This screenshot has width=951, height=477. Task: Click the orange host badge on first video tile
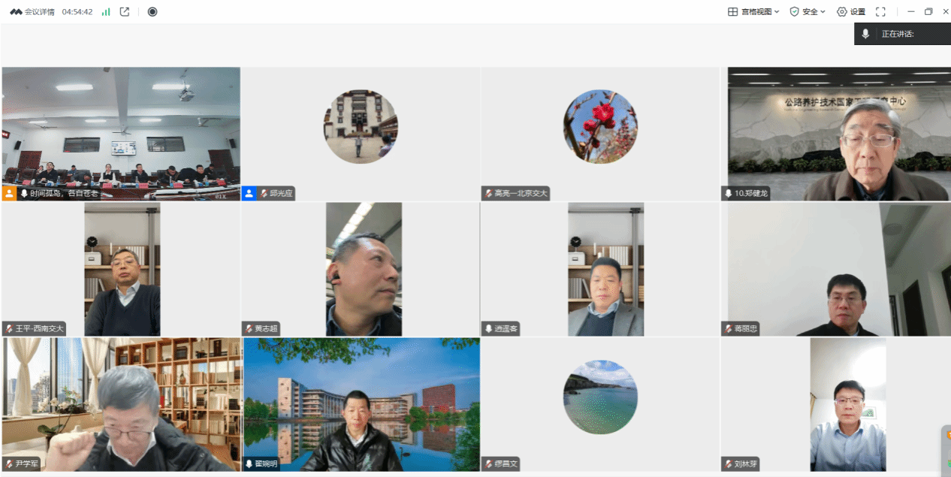9,193
